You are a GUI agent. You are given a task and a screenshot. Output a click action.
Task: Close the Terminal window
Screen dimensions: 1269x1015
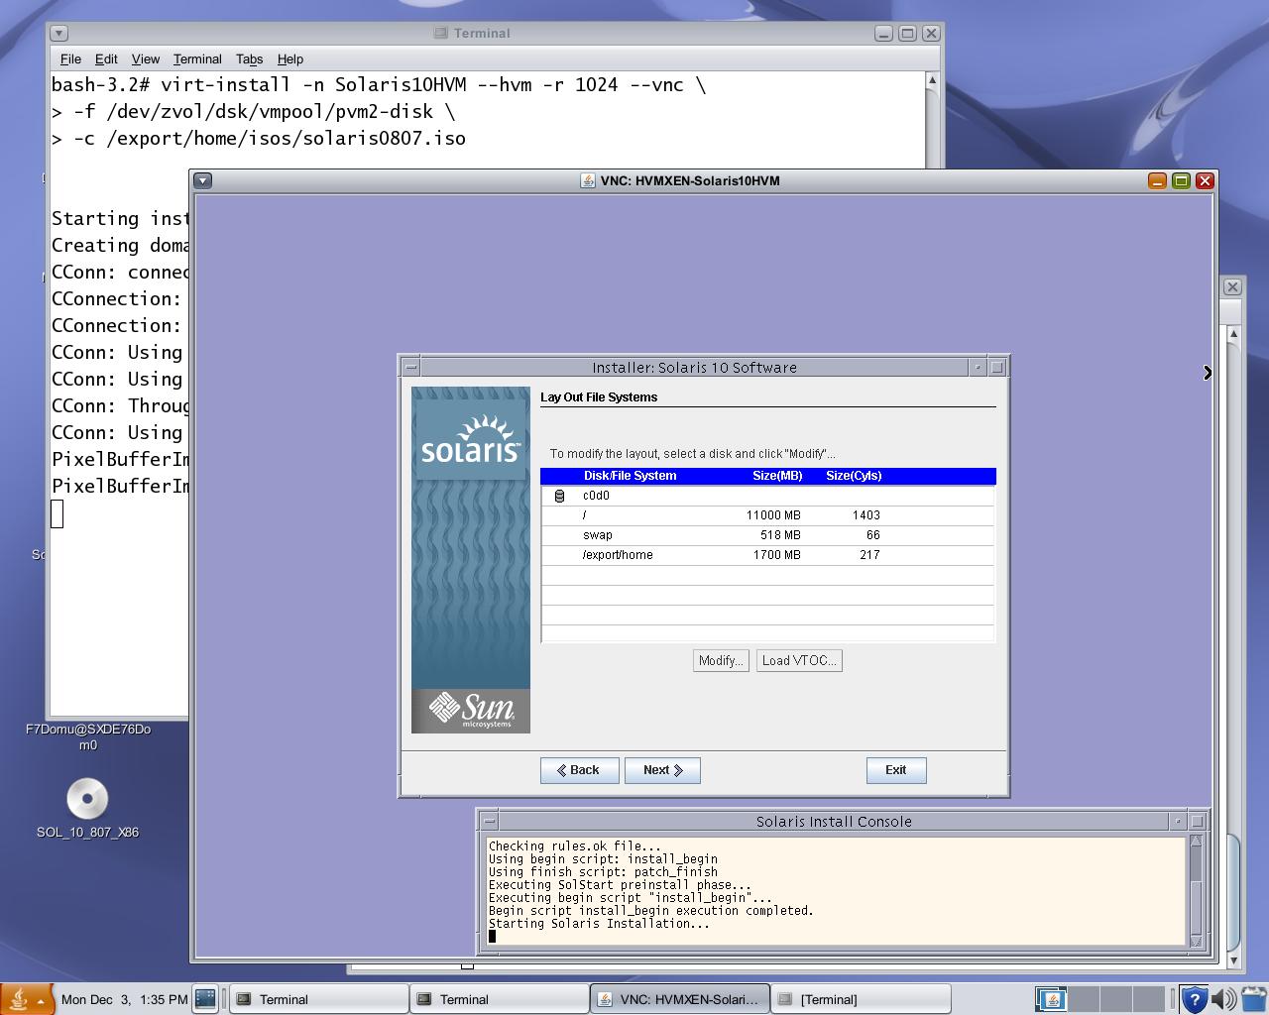(x=931, y=33)
